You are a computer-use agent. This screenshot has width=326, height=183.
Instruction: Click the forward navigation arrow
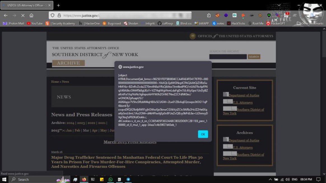(x=14, y=15)
